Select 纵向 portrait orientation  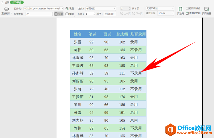pyautogui.click(x=59, y=14)
